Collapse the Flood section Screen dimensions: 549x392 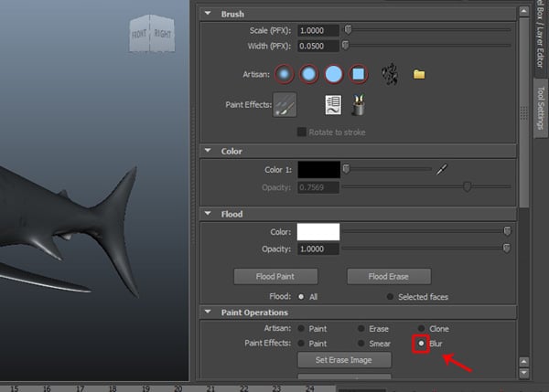click(208, 213)
